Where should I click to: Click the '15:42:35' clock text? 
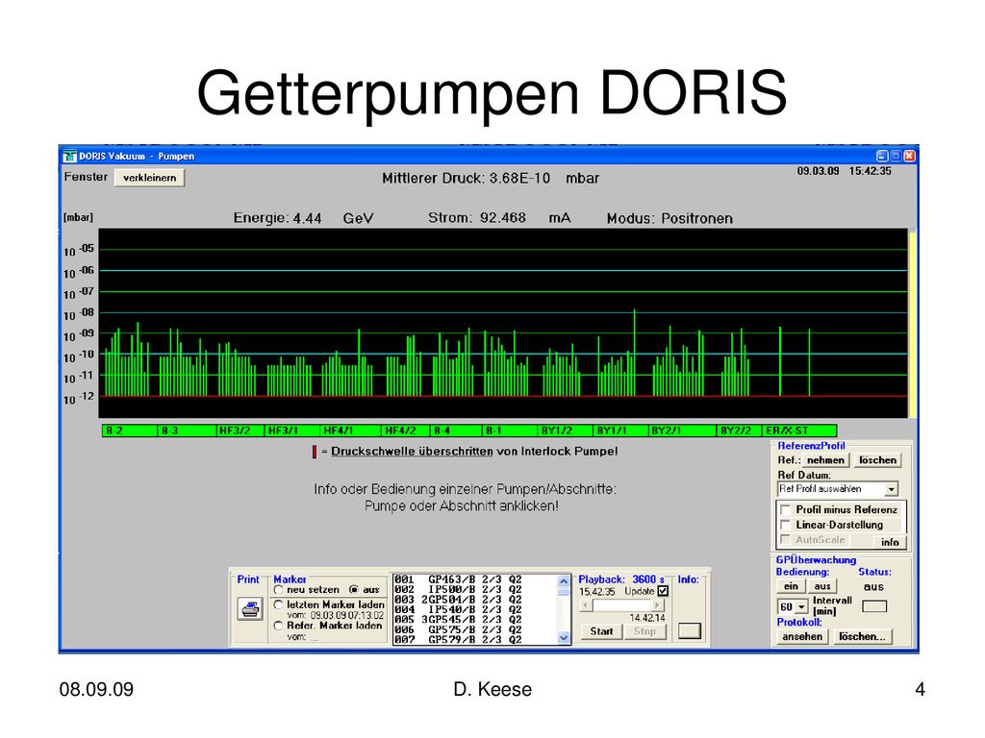[x=870, y=171]
